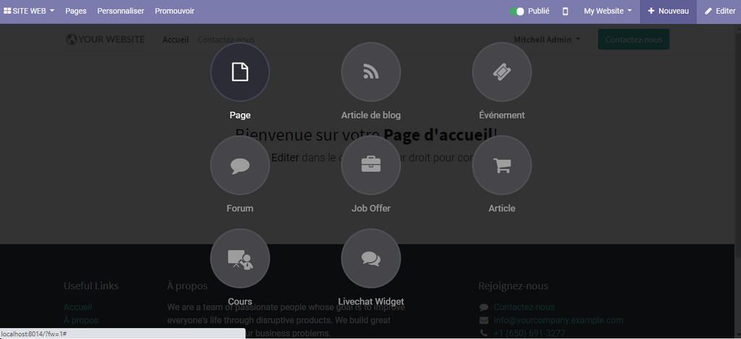Select the Forum speech bubble icon
The width and height of the screenshot is (741, 339).
coord(240,166)
